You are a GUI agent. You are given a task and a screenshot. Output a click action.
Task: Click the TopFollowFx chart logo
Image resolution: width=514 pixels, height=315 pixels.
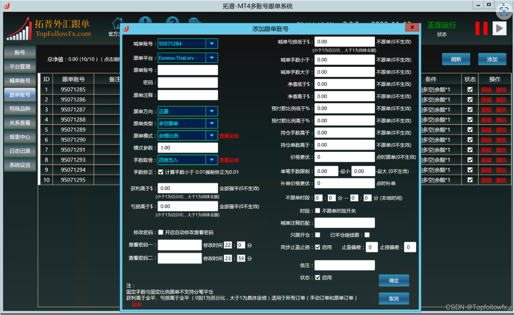click(19, 29)
